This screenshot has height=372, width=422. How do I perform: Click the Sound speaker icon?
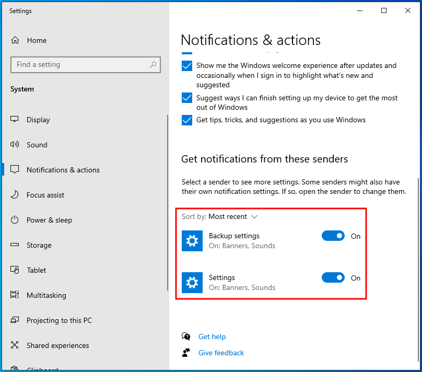(15, 145)
